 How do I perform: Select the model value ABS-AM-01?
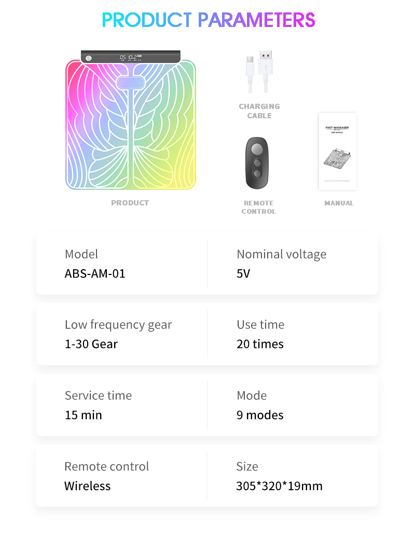(95, 273)
